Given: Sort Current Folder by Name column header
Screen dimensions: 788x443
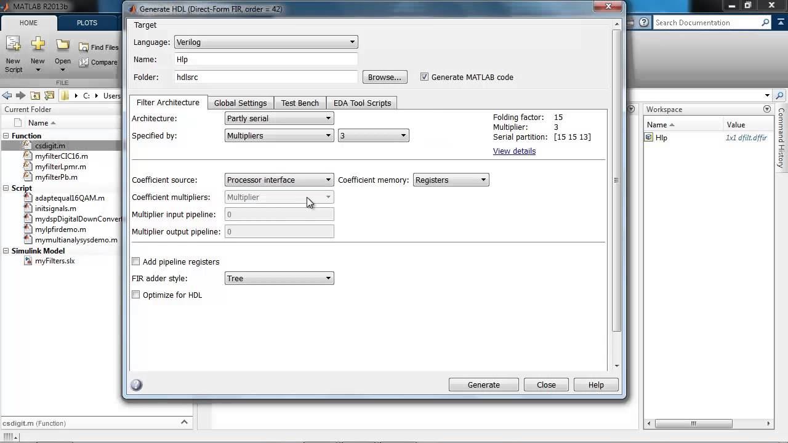Looking at the screenshot, I should point(42,122).
